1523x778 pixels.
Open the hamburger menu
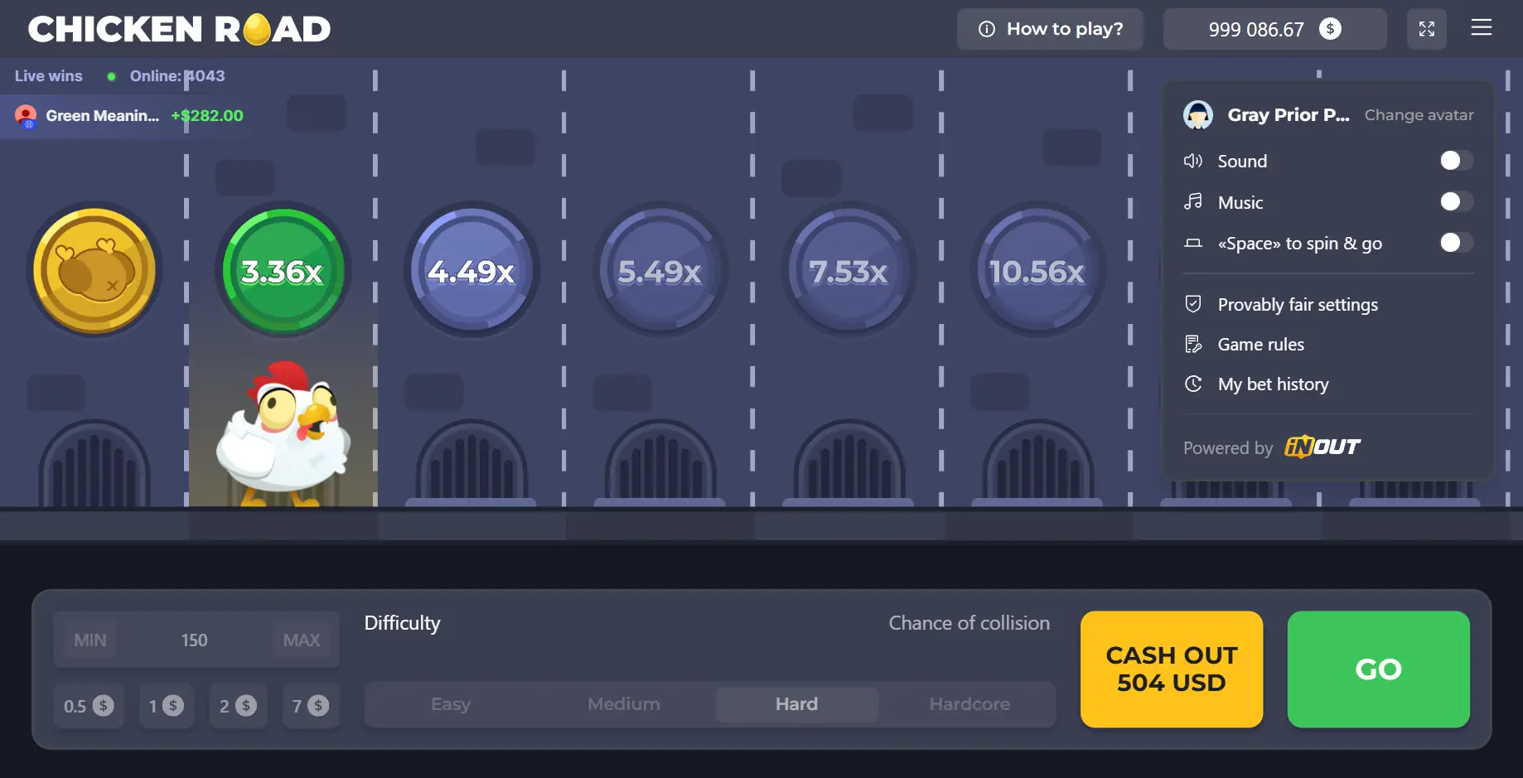pos(1482,27)
